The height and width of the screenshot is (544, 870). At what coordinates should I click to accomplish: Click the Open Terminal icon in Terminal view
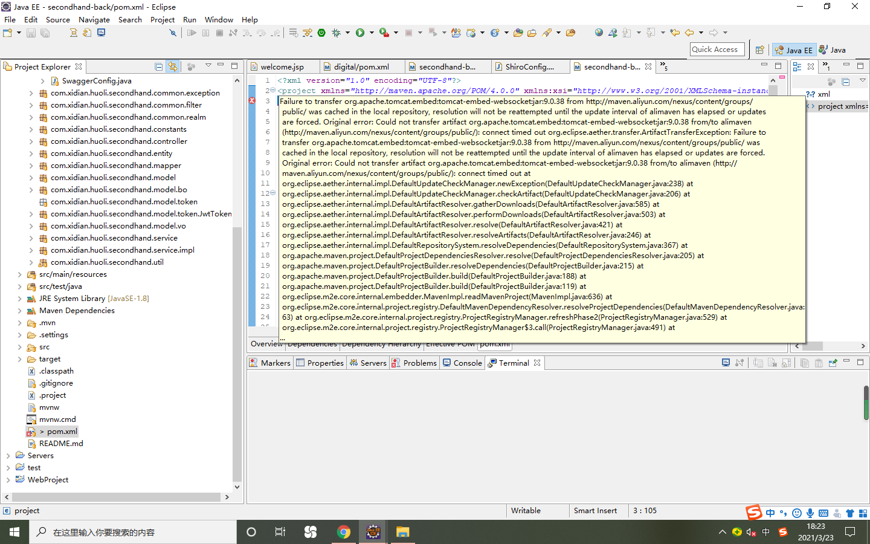pos(726,361)
